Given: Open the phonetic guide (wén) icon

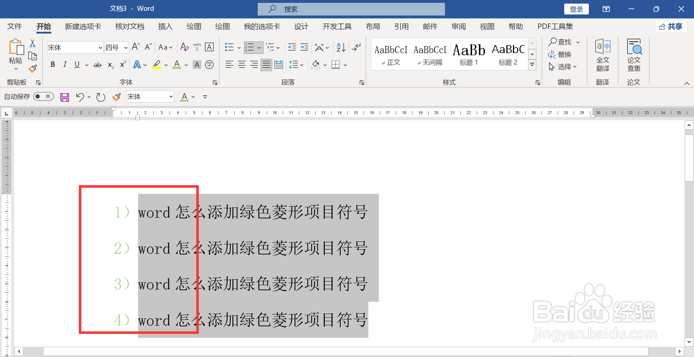Looking at the screenshot, I should [197, 47].
